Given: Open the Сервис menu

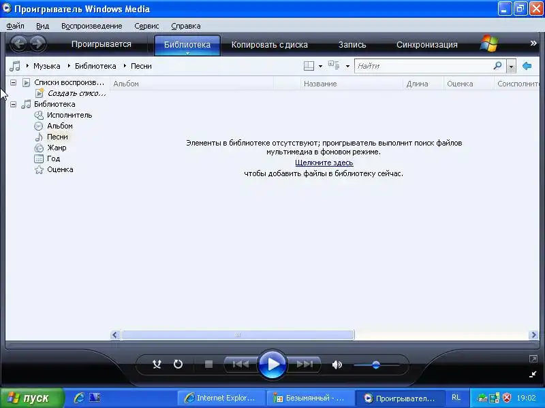Looking at the screenshot, I should click(146, 26).
